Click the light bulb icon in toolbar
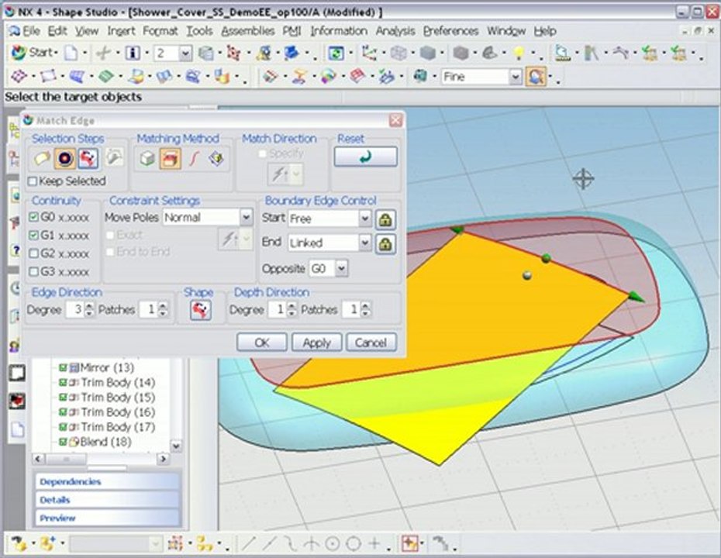721x558 pixels. pyautogui.click(x=519, y=53)
